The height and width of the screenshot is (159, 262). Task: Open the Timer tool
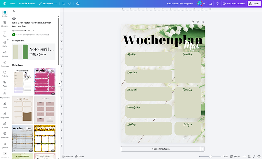(80, 156)
